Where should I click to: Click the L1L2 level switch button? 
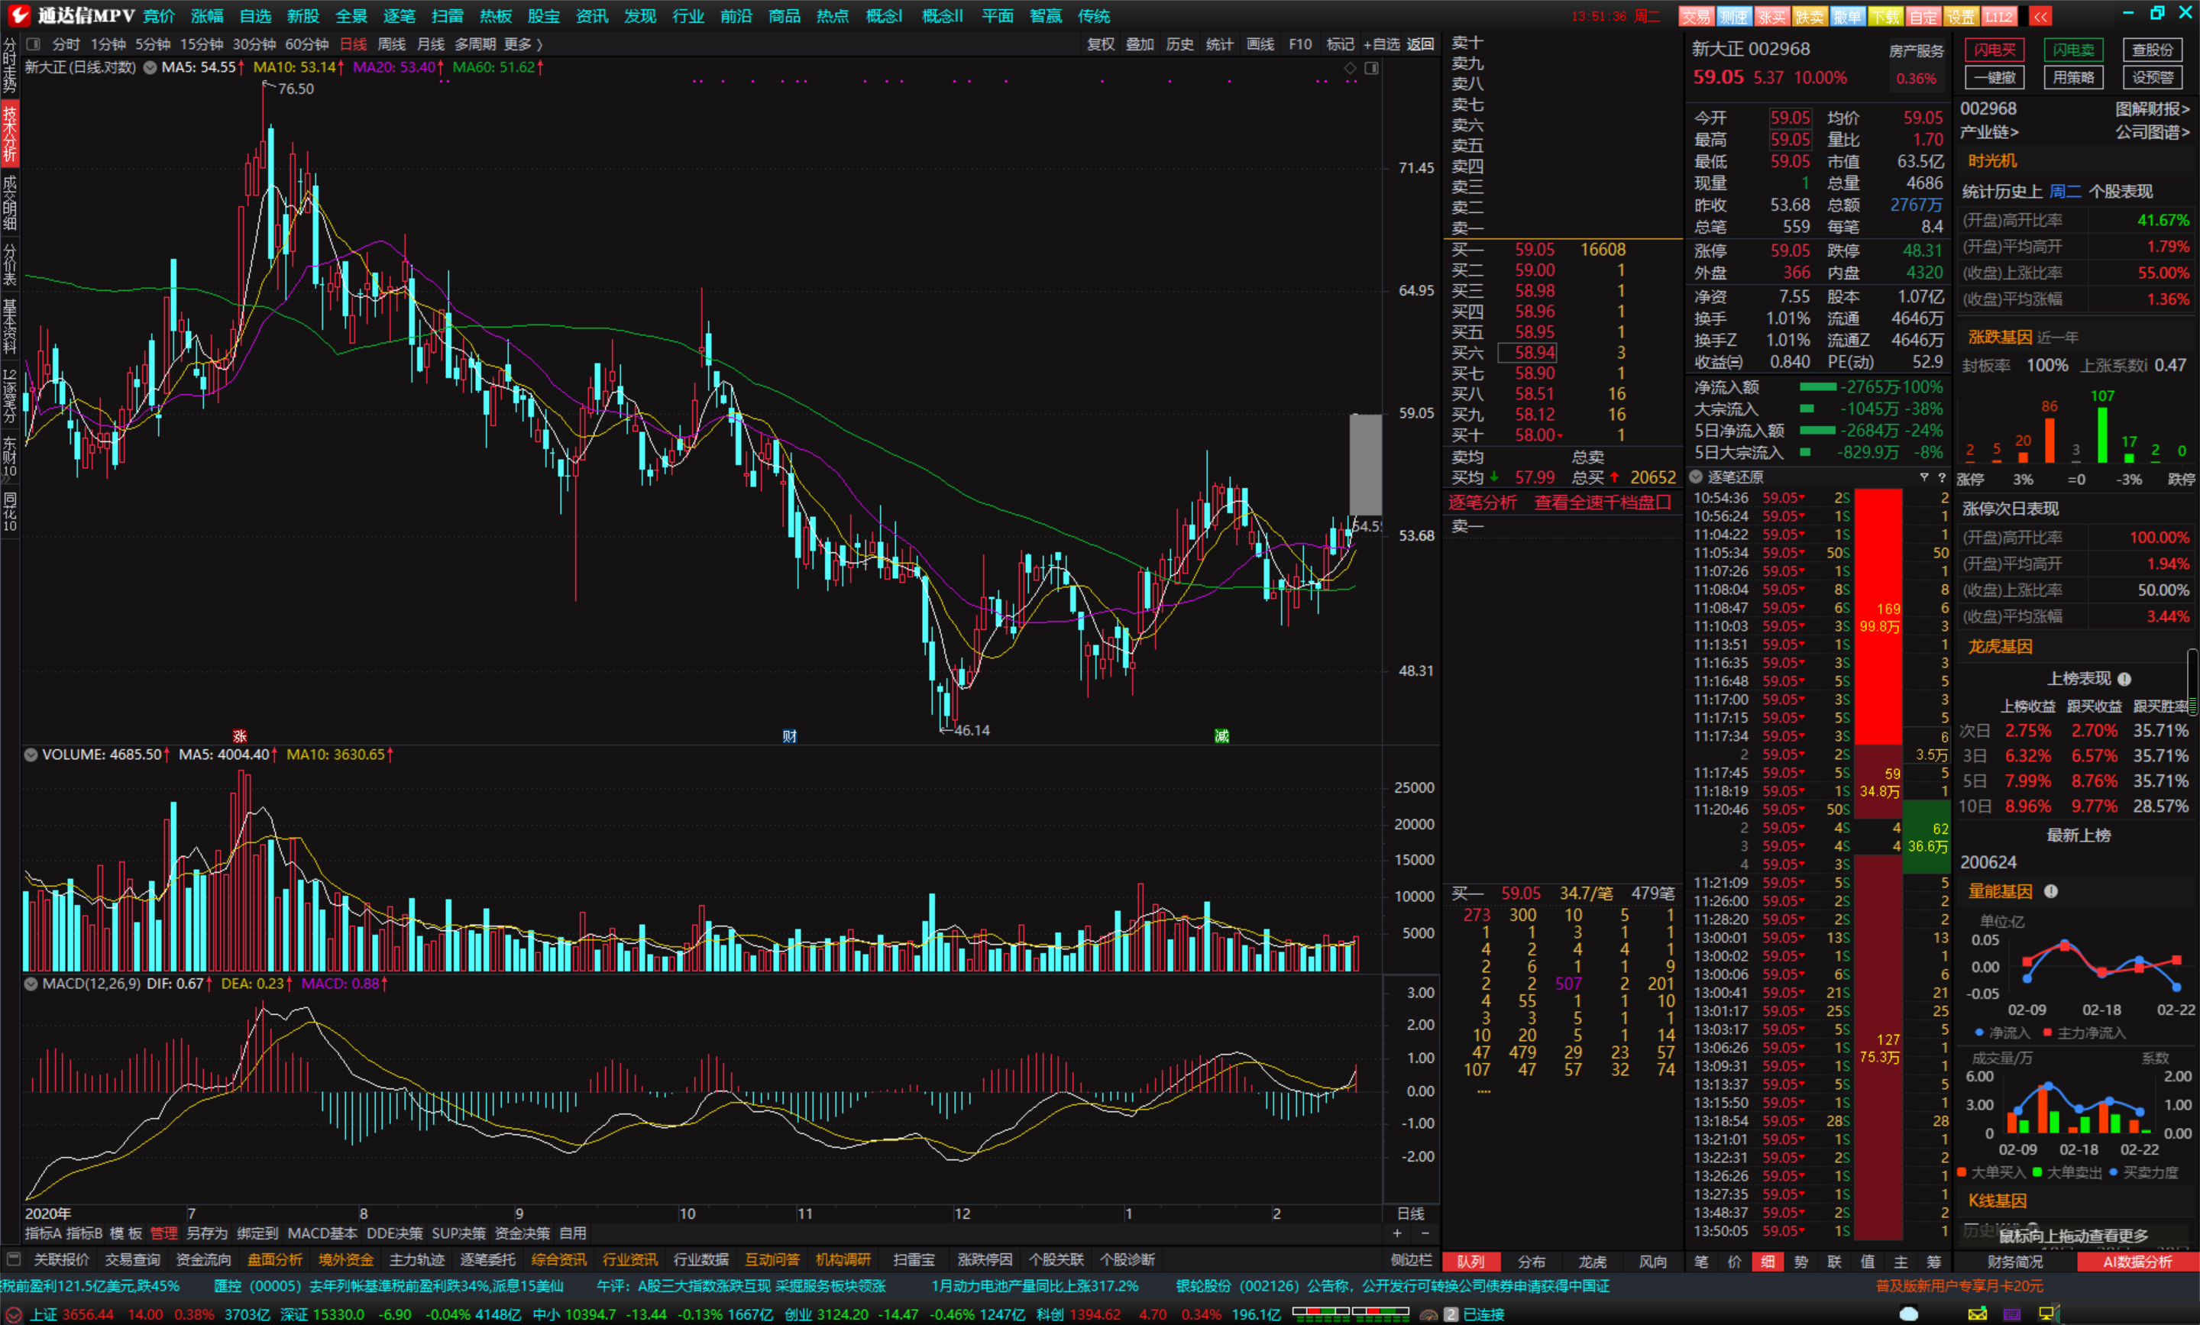(x=1998, y=16)
